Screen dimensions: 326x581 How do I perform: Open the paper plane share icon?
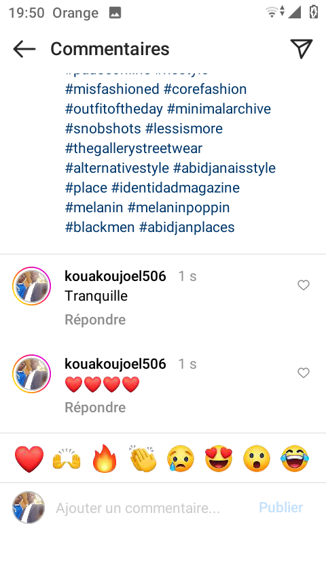[x=302, y=48]
